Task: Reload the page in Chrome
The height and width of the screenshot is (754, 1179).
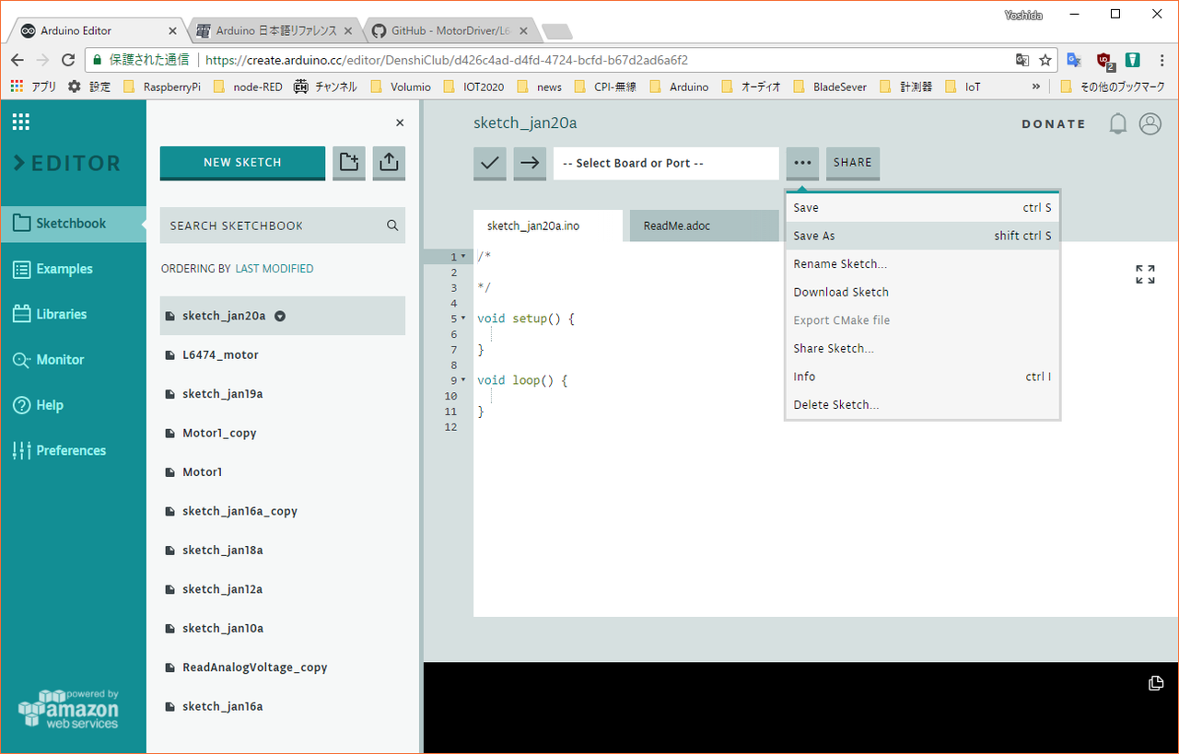Action: [67, 60]
